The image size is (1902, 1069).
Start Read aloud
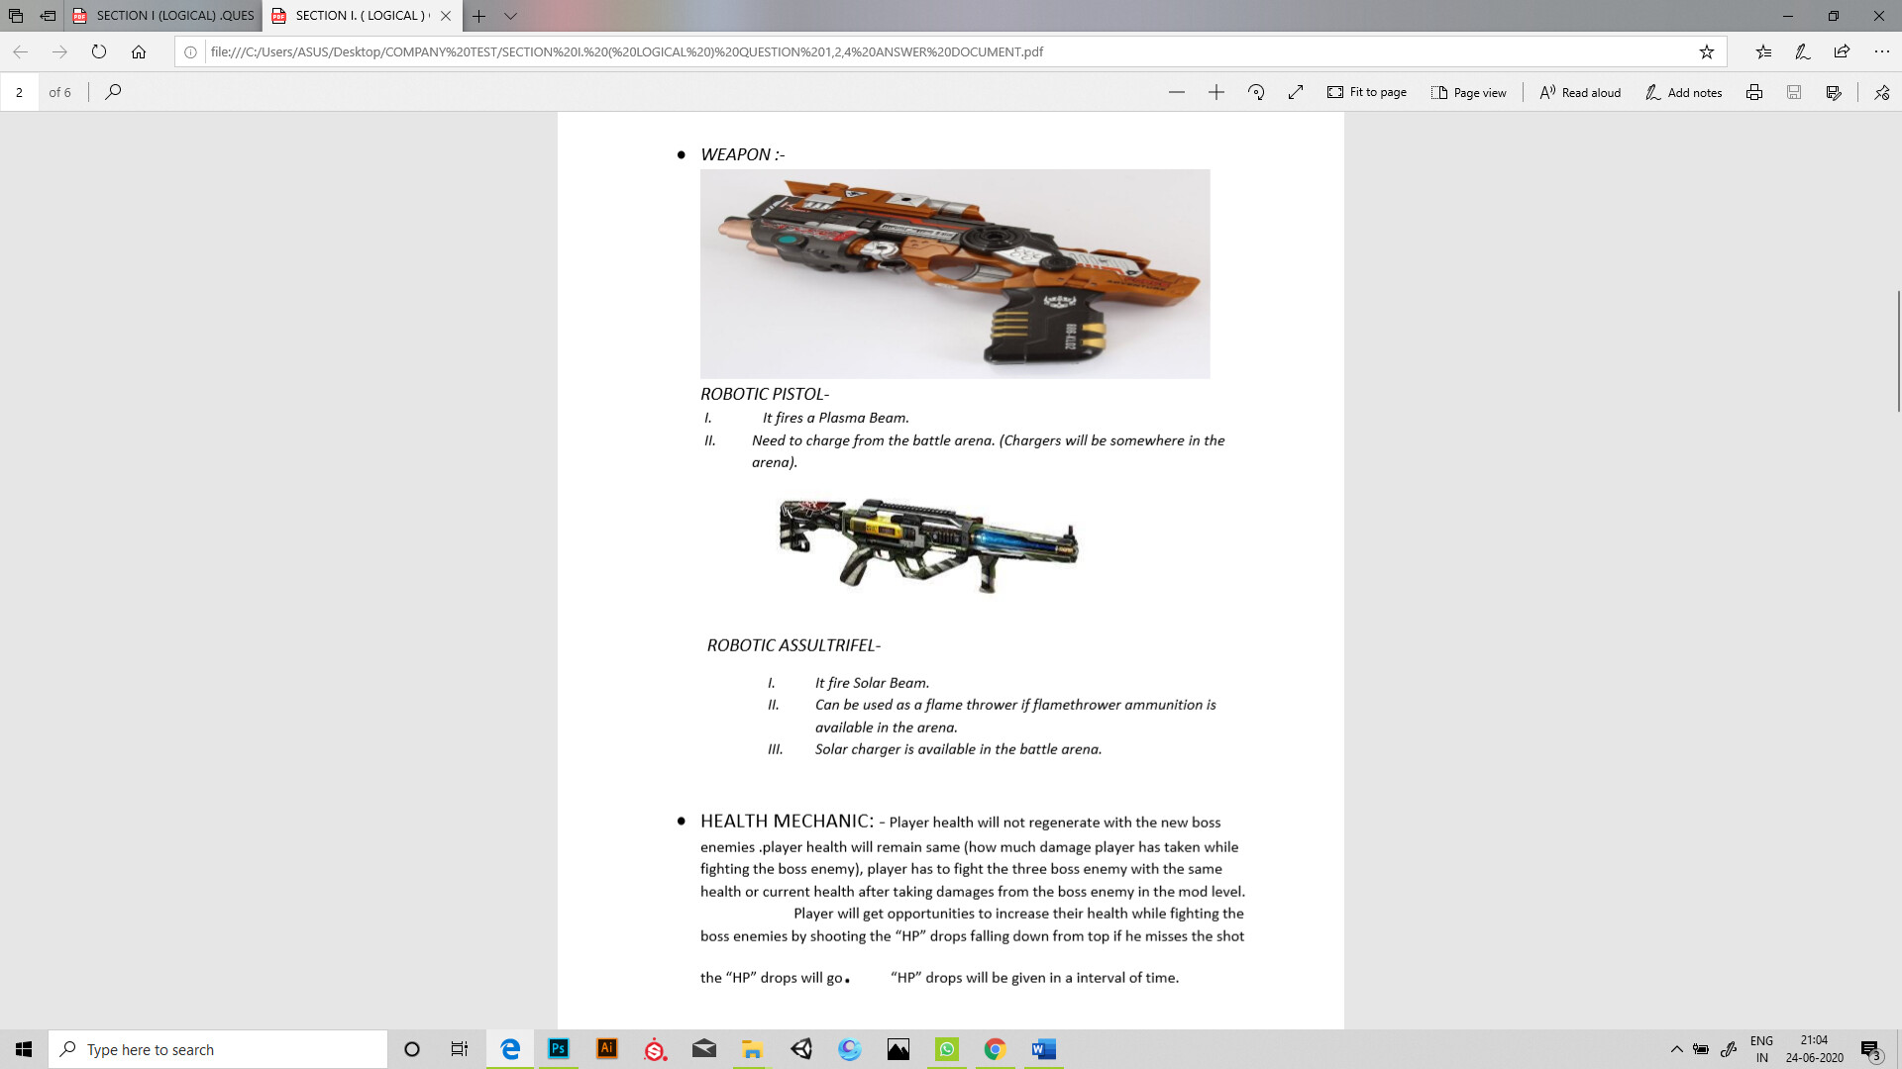coord(1580,92)
